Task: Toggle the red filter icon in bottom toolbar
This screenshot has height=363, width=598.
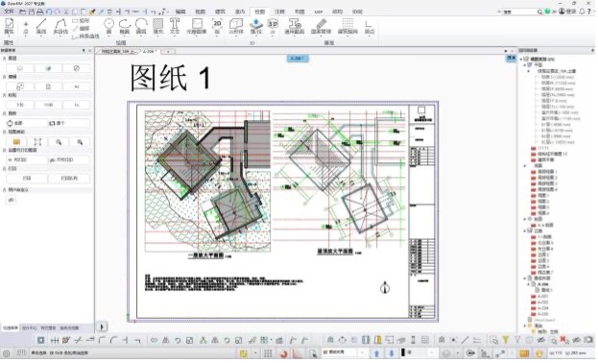Action: tap(564, 340)
